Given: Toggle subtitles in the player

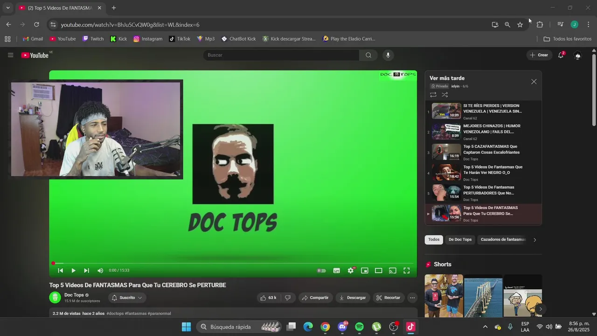Looking at the screenshot, I should coord(336,271).
